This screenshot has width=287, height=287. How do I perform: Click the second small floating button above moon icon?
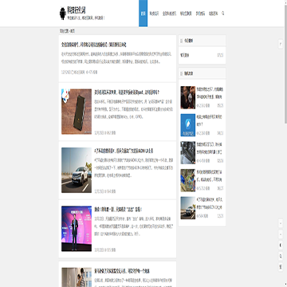coord(281,234)
